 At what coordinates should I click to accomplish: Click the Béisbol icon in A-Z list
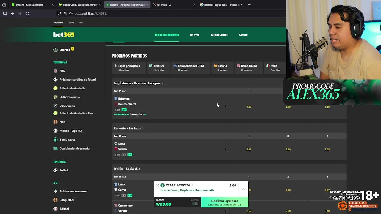[55, 209]
